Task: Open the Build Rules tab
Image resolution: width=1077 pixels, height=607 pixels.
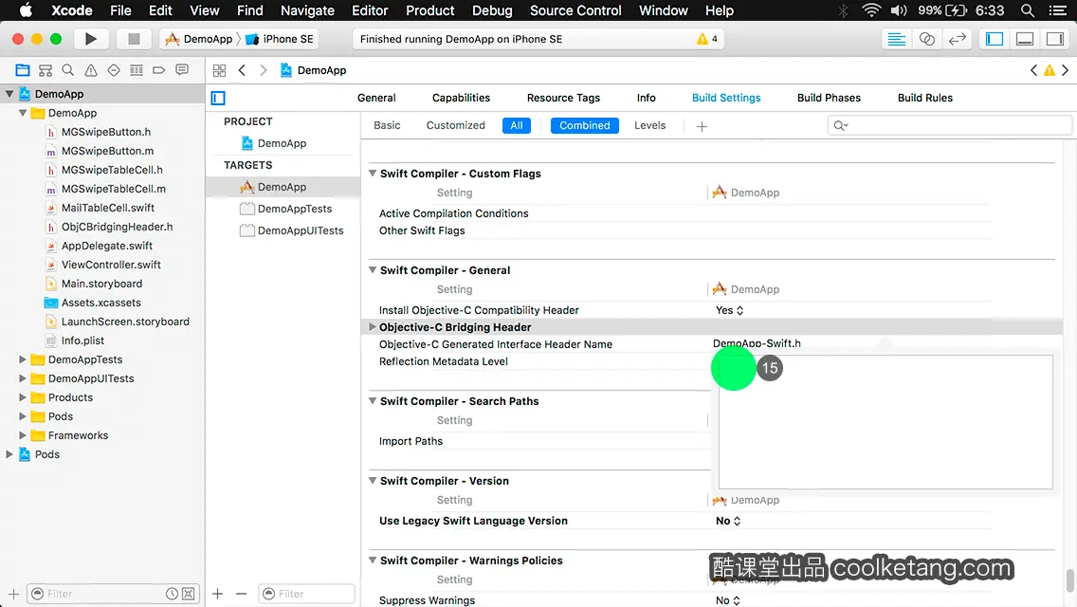Action: pyautogui.click(x=924, y=99)
